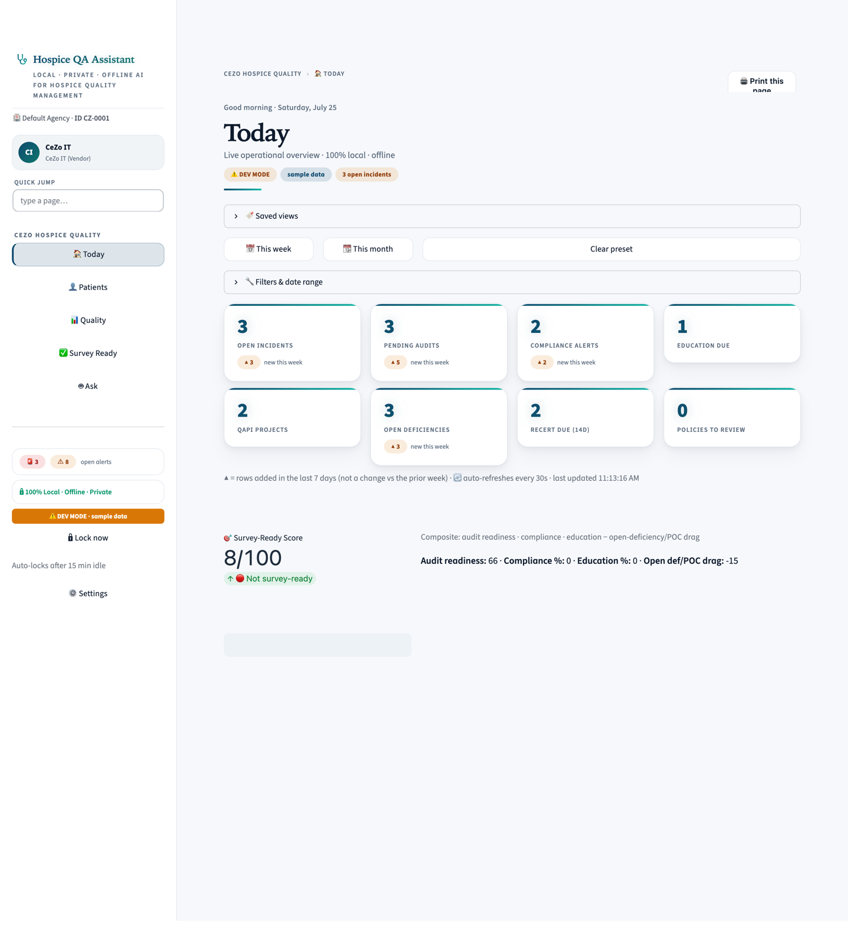
Task: Click the Quality bar chart icon
Action: click(74, 320)
